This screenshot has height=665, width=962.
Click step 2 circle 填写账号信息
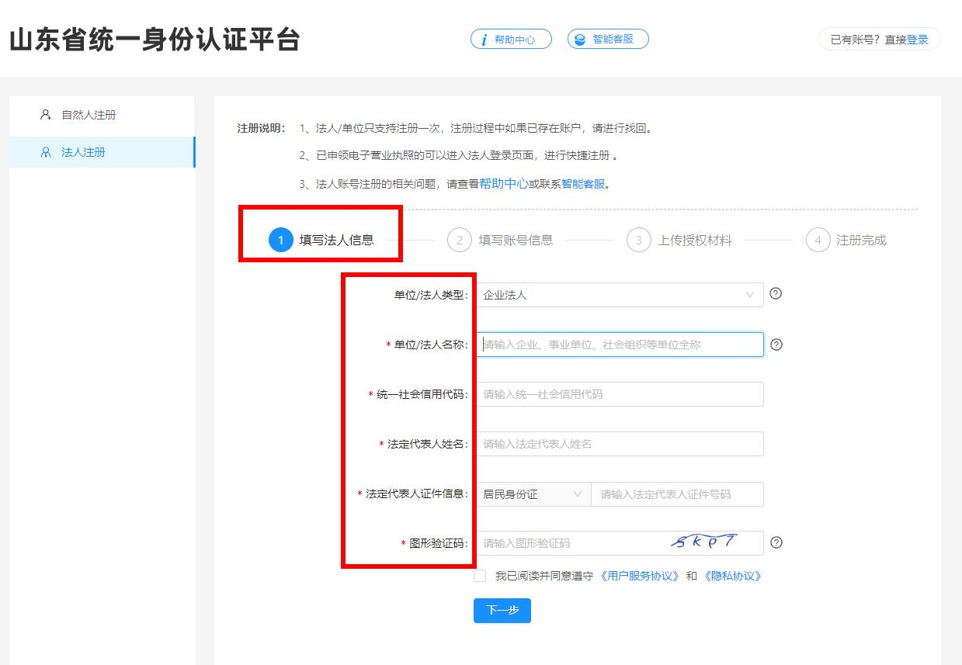pos(460,241)
